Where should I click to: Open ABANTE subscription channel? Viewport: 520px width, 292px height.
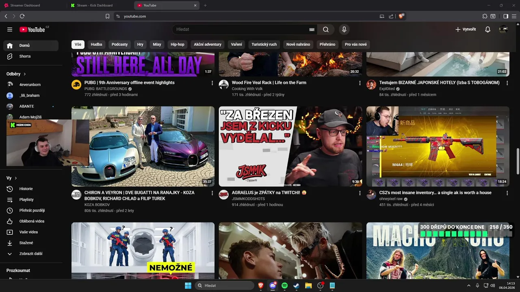click(31, 106)
